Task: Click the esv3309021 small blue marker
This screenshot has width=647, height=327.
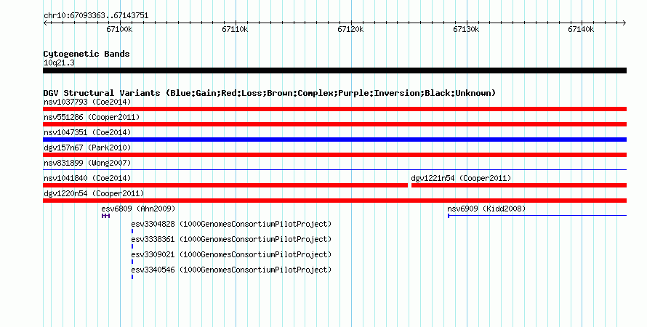Action: tap(132, 262)
